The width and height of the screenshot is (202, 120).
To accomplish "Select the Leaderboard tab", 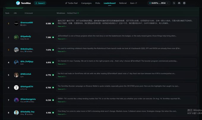I will [x=110, y=3].
